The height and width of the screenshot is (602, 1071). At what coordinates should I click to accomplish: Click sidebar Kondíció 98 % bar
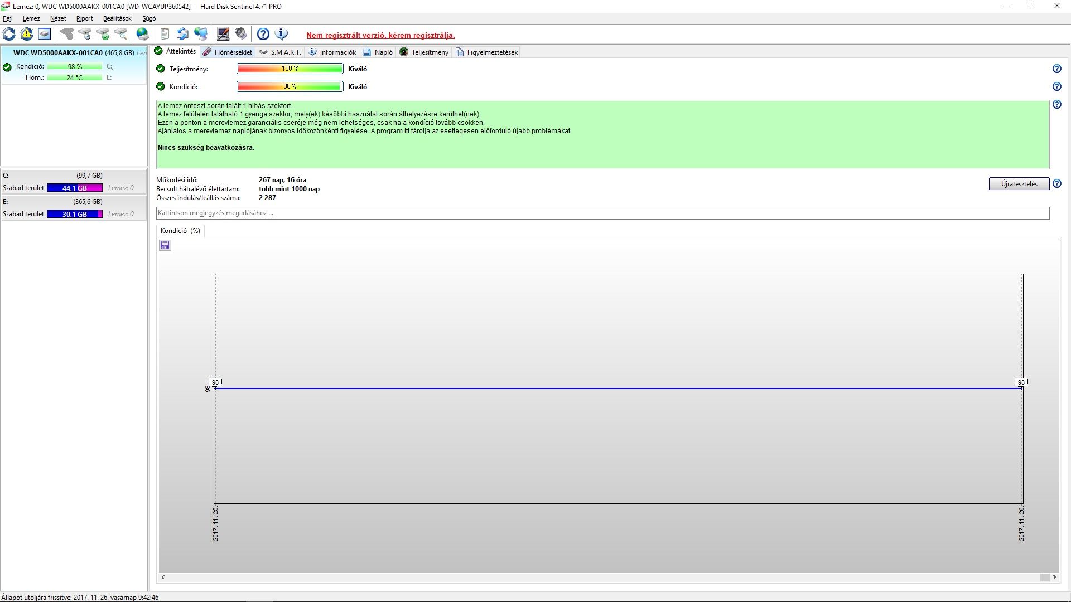[x=75, y=66]
